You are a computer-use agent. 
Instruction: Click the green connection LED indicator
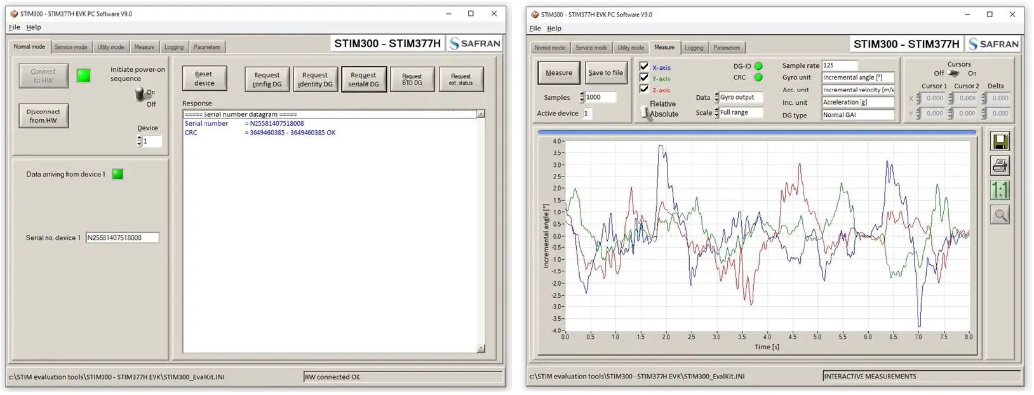83,76
